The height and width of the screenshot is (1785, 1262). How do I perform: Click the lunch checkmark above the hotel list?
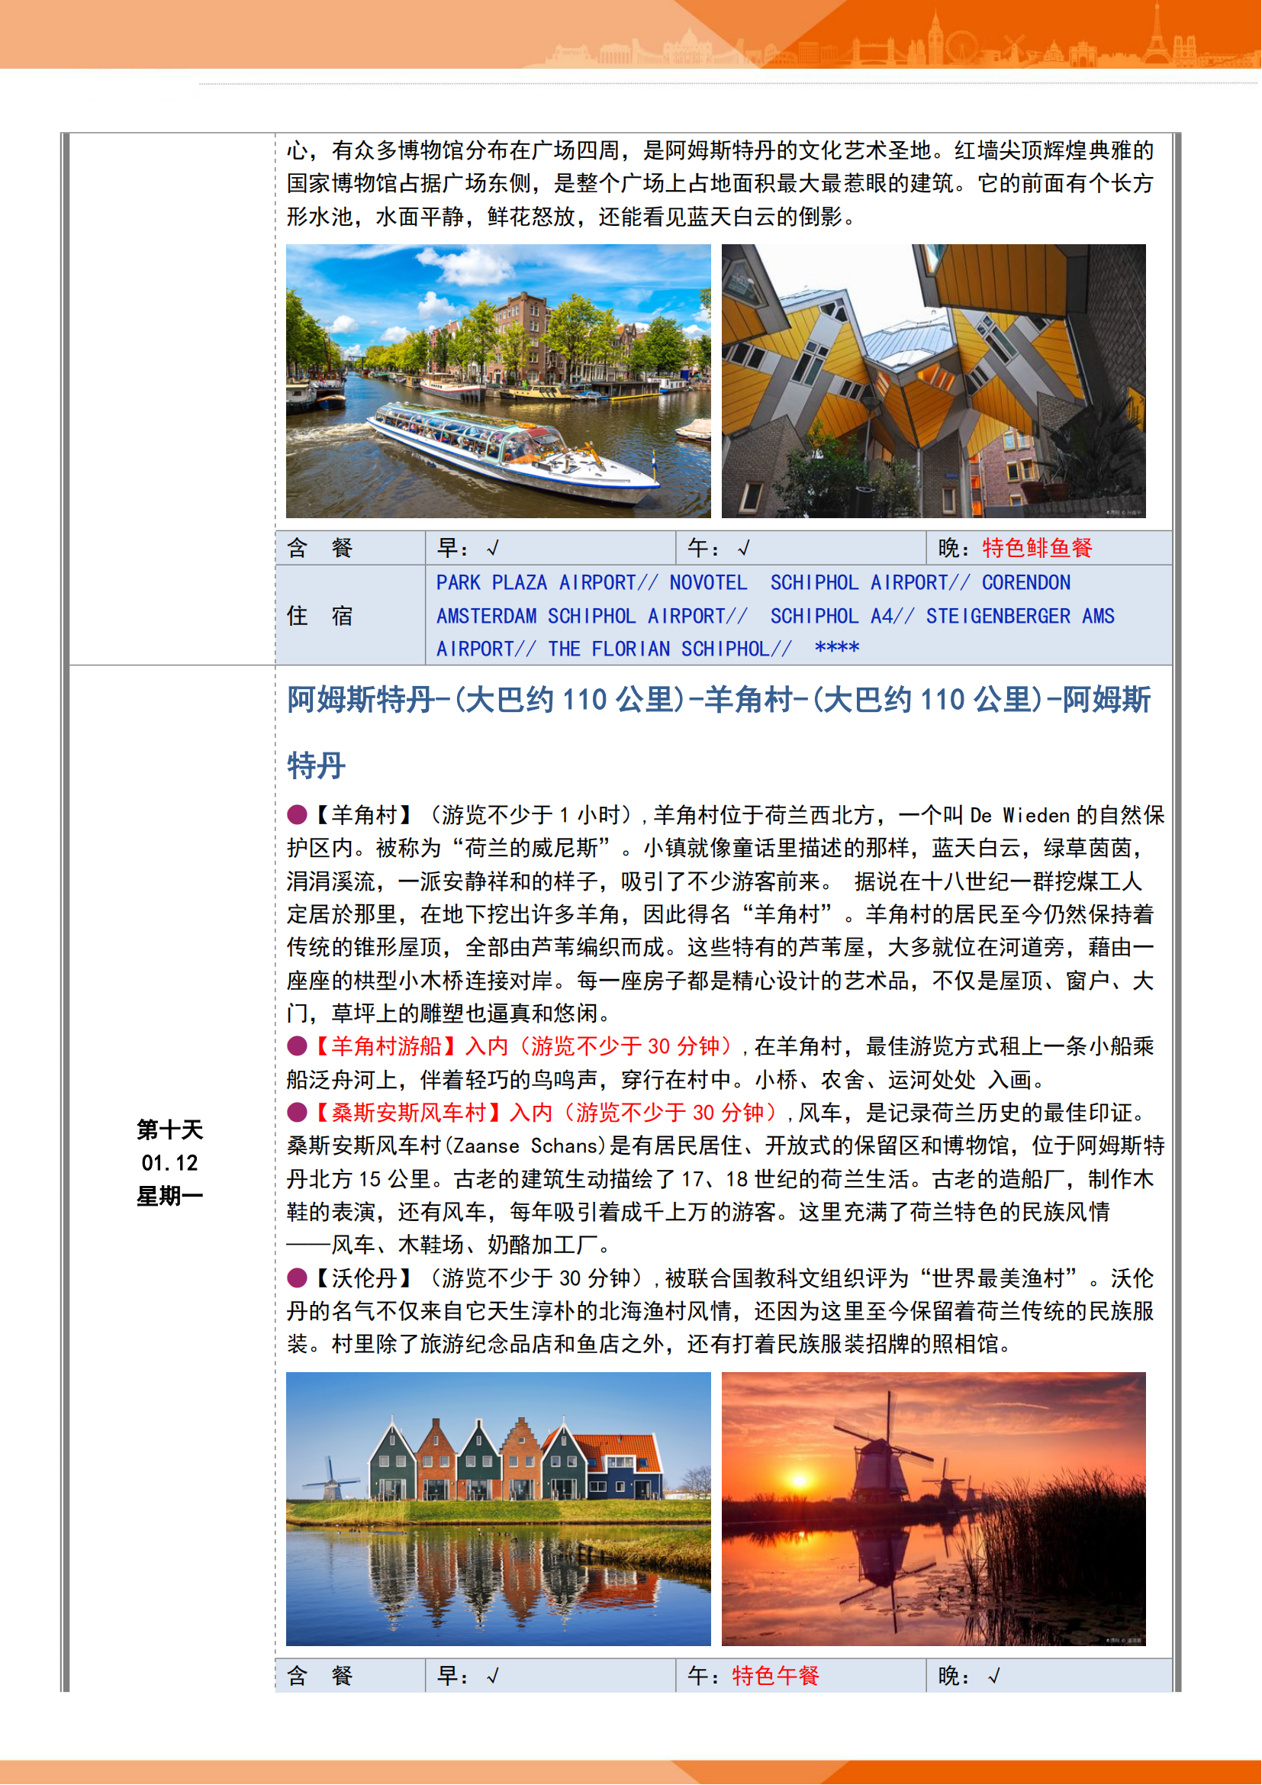744,549
